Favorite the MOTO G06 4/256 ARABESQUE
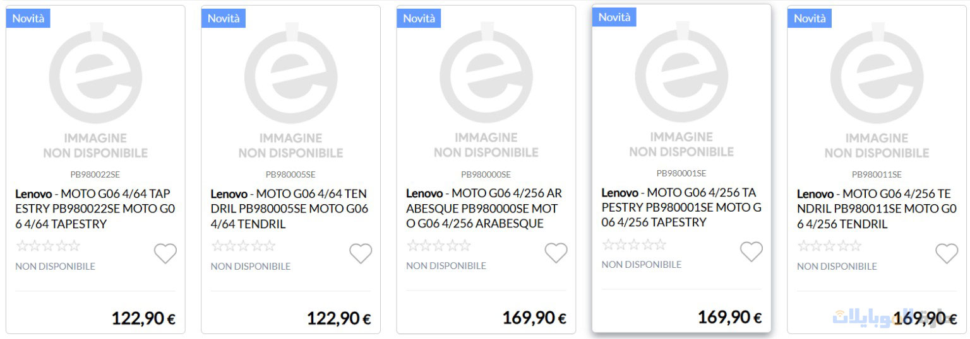The height and width of the screenshot is (339, 970). click(556, 253)
